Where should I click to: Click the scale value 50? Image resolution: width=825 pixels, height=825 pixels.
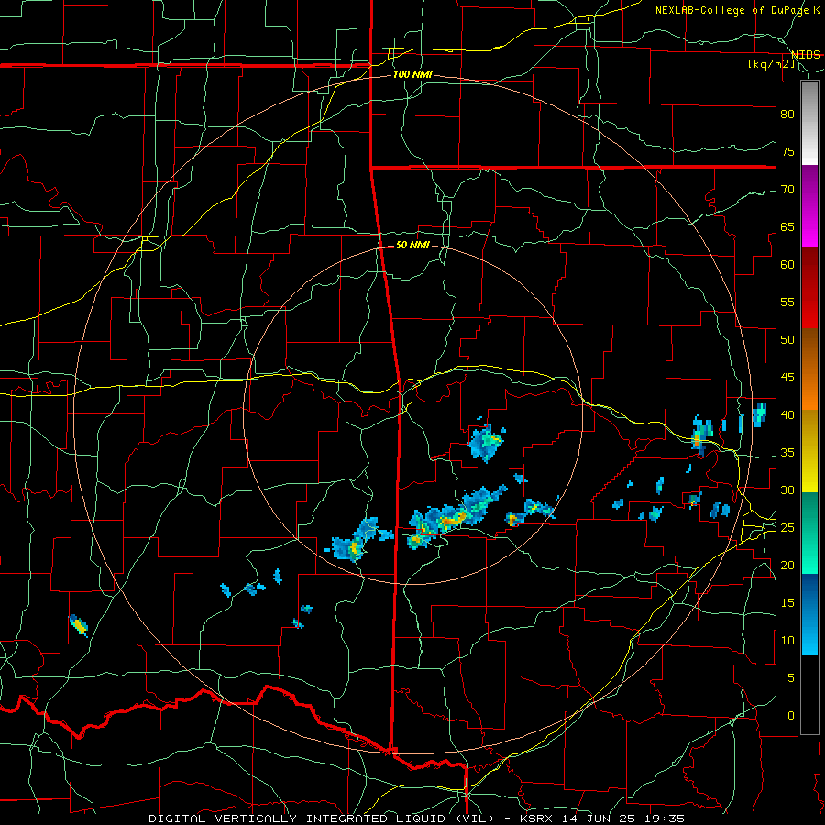coord(787,340)
